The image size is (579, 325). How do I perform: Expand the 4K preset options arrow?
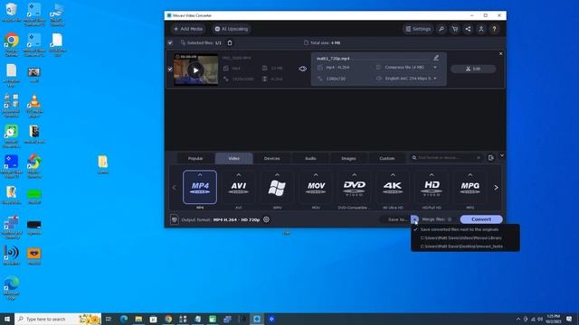pos(393,174)
